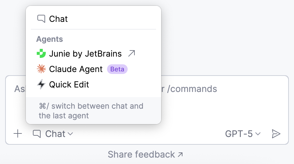Click the chat bubble icon in popup
The height and width of the screenshot is (164, 294).
41,19
